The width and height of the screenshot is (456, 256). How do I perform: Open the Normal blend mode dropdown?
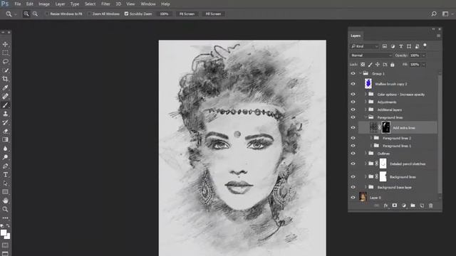371,55
